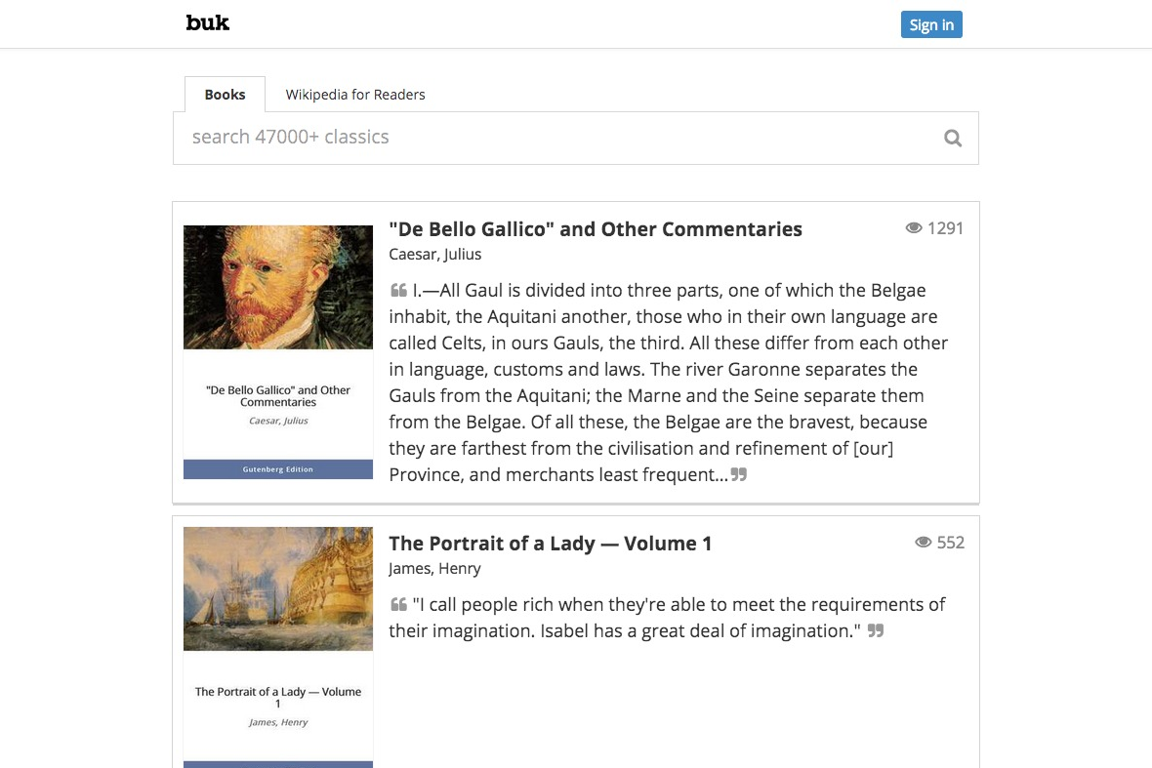The width and height of the screenshot is (1152, 768).
Task: Open The Portrait of a Lady — Volume 1 title
Action: (x=550, y=544)
